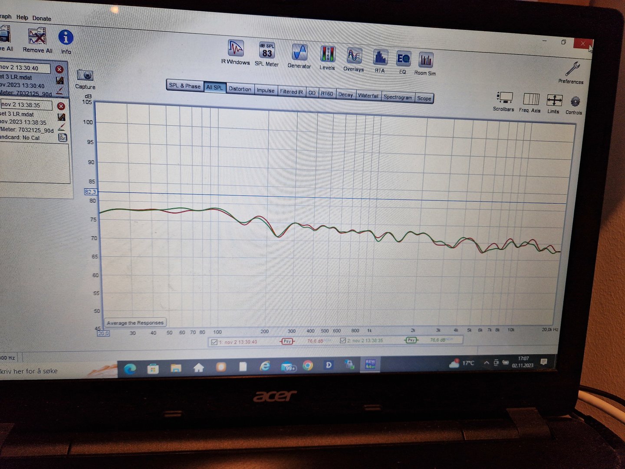Switch to the Spectrogram tab

(x=398, y=97)
